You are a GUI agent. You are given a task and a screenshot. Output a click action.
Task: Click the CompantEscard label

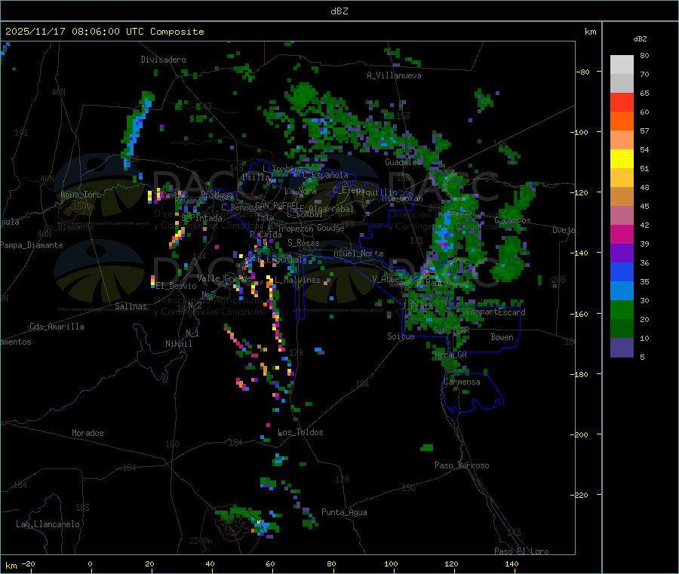(x=496, y=312)
